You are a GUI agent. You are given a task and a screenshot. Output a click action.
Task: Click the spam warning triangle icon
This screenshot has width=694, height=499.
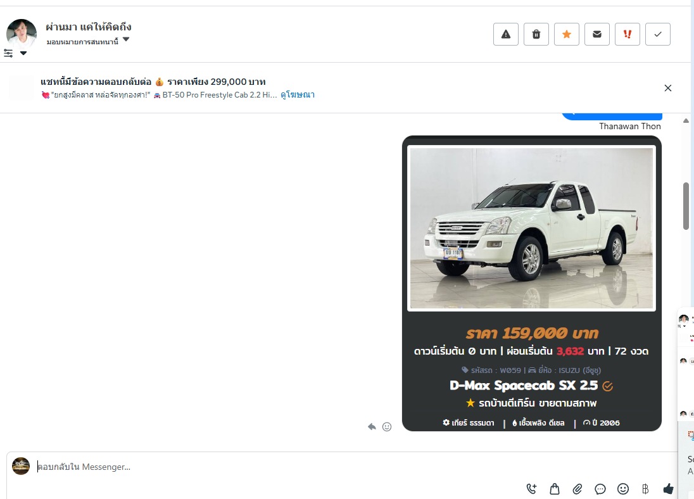click(x=506, y=34)
